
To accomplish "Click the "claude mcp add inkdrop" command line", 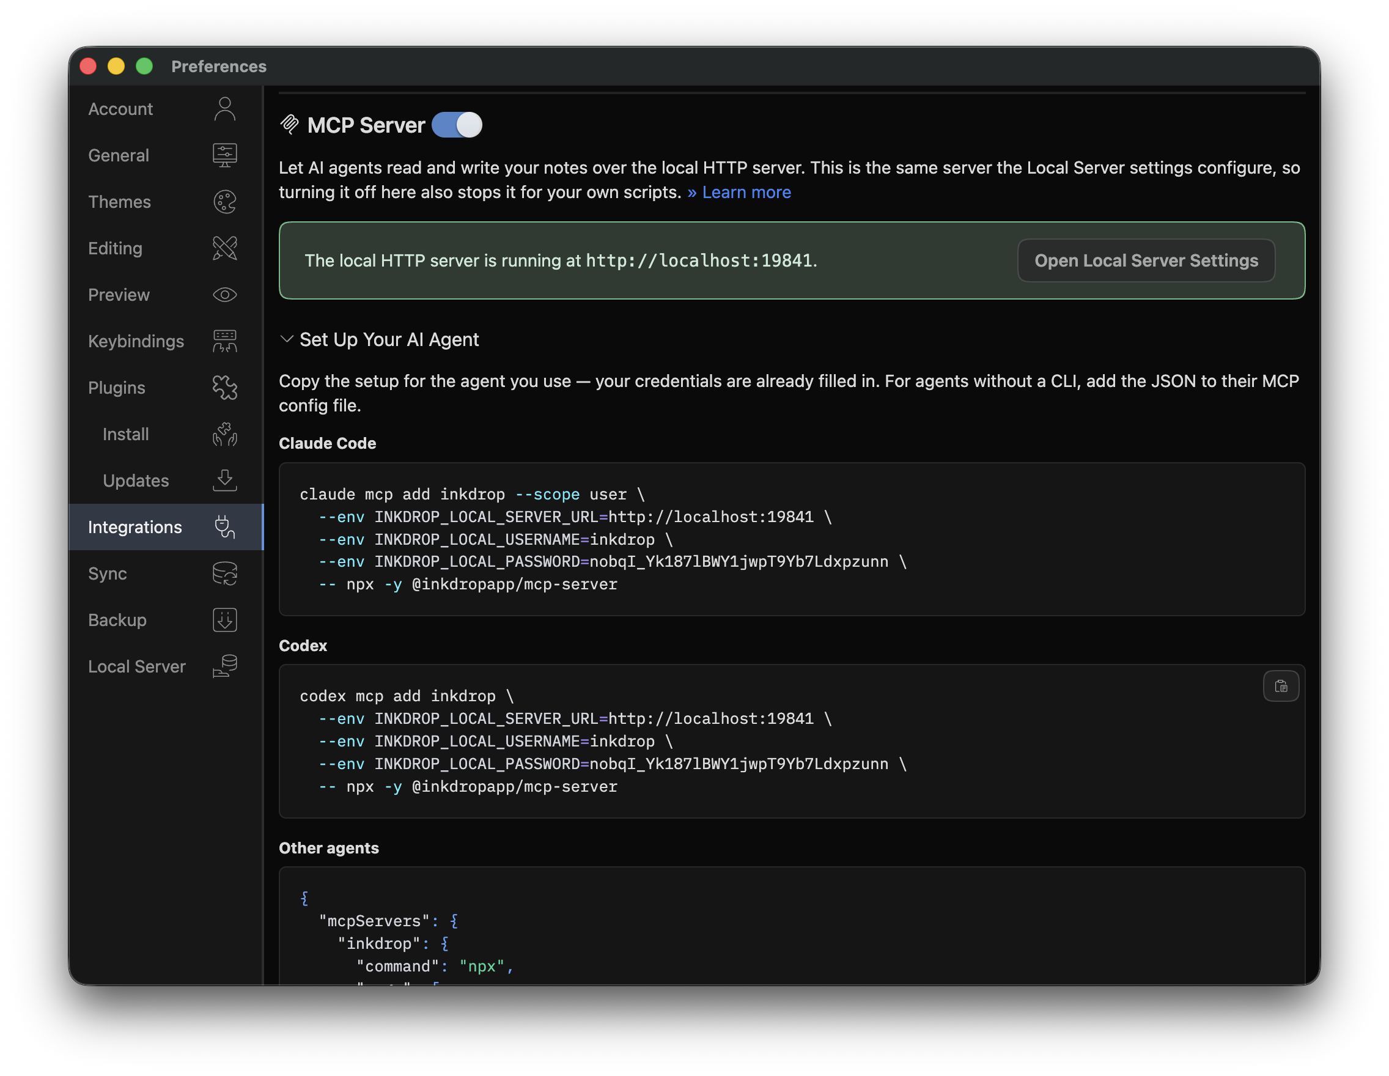I will (x=472, y=494).
